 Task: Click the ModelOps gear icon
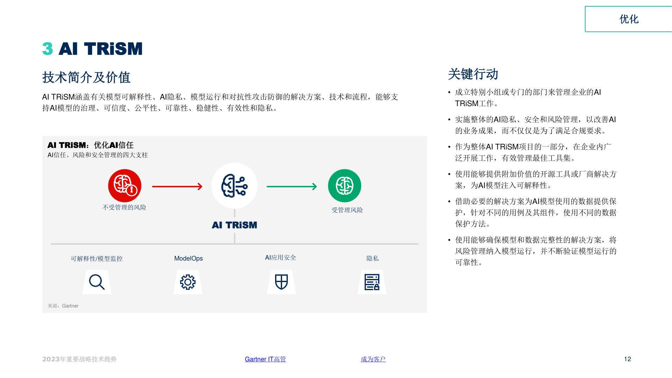pyautogui.click(x=188, y=282)
